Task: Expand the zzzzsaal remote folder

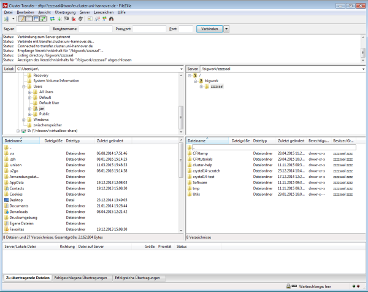Action: (201, 86)
